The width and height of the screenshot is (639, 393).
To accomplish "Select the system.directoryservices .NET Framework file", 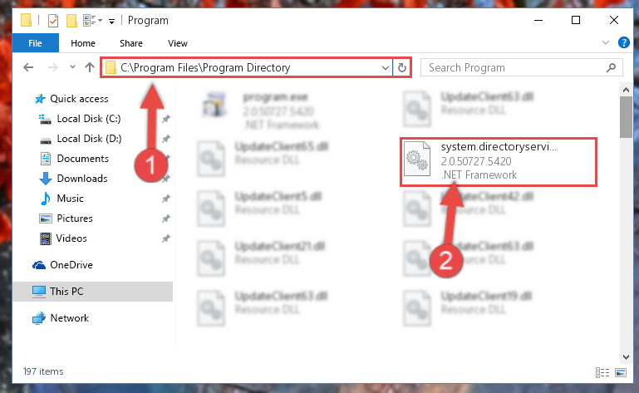I will coord(499,162).
